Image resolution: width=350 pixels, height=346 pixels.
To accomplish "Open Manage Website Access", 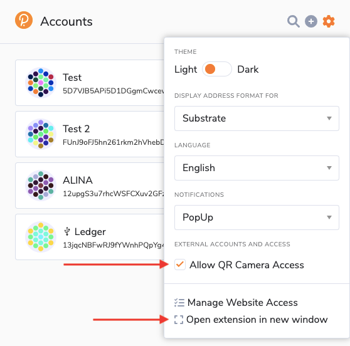I will pyautogui.click(x=242, y=303).
